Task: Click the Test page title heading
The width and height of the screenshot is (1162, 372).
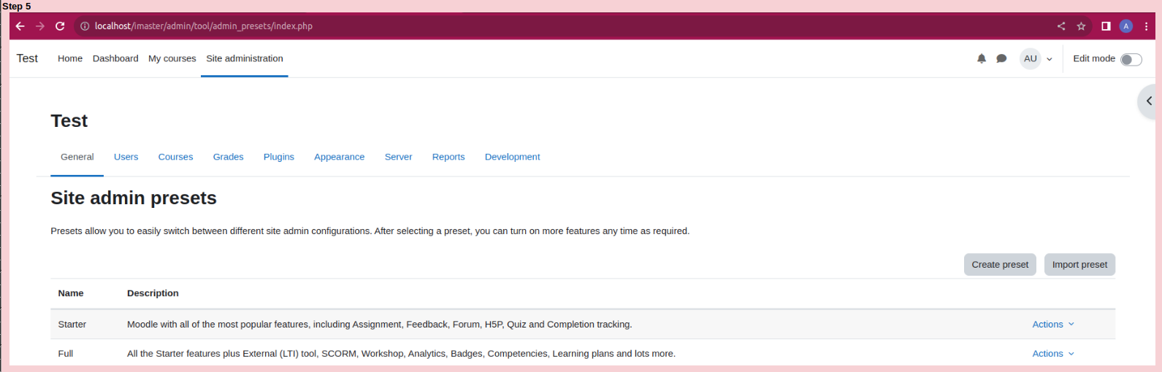Action: tap(69, 121)
